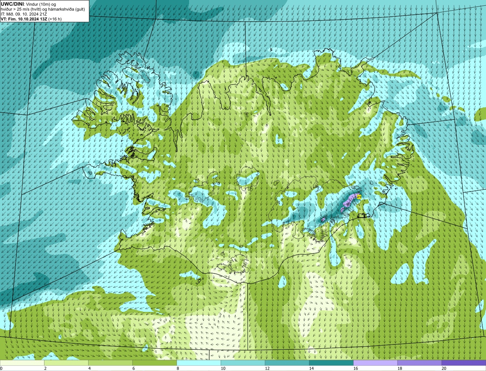Image resolution: width=486 pixels, height=371 pixels.
Task: Click the 4–6 m/s green legend swatch
Action: pos(110,363)
